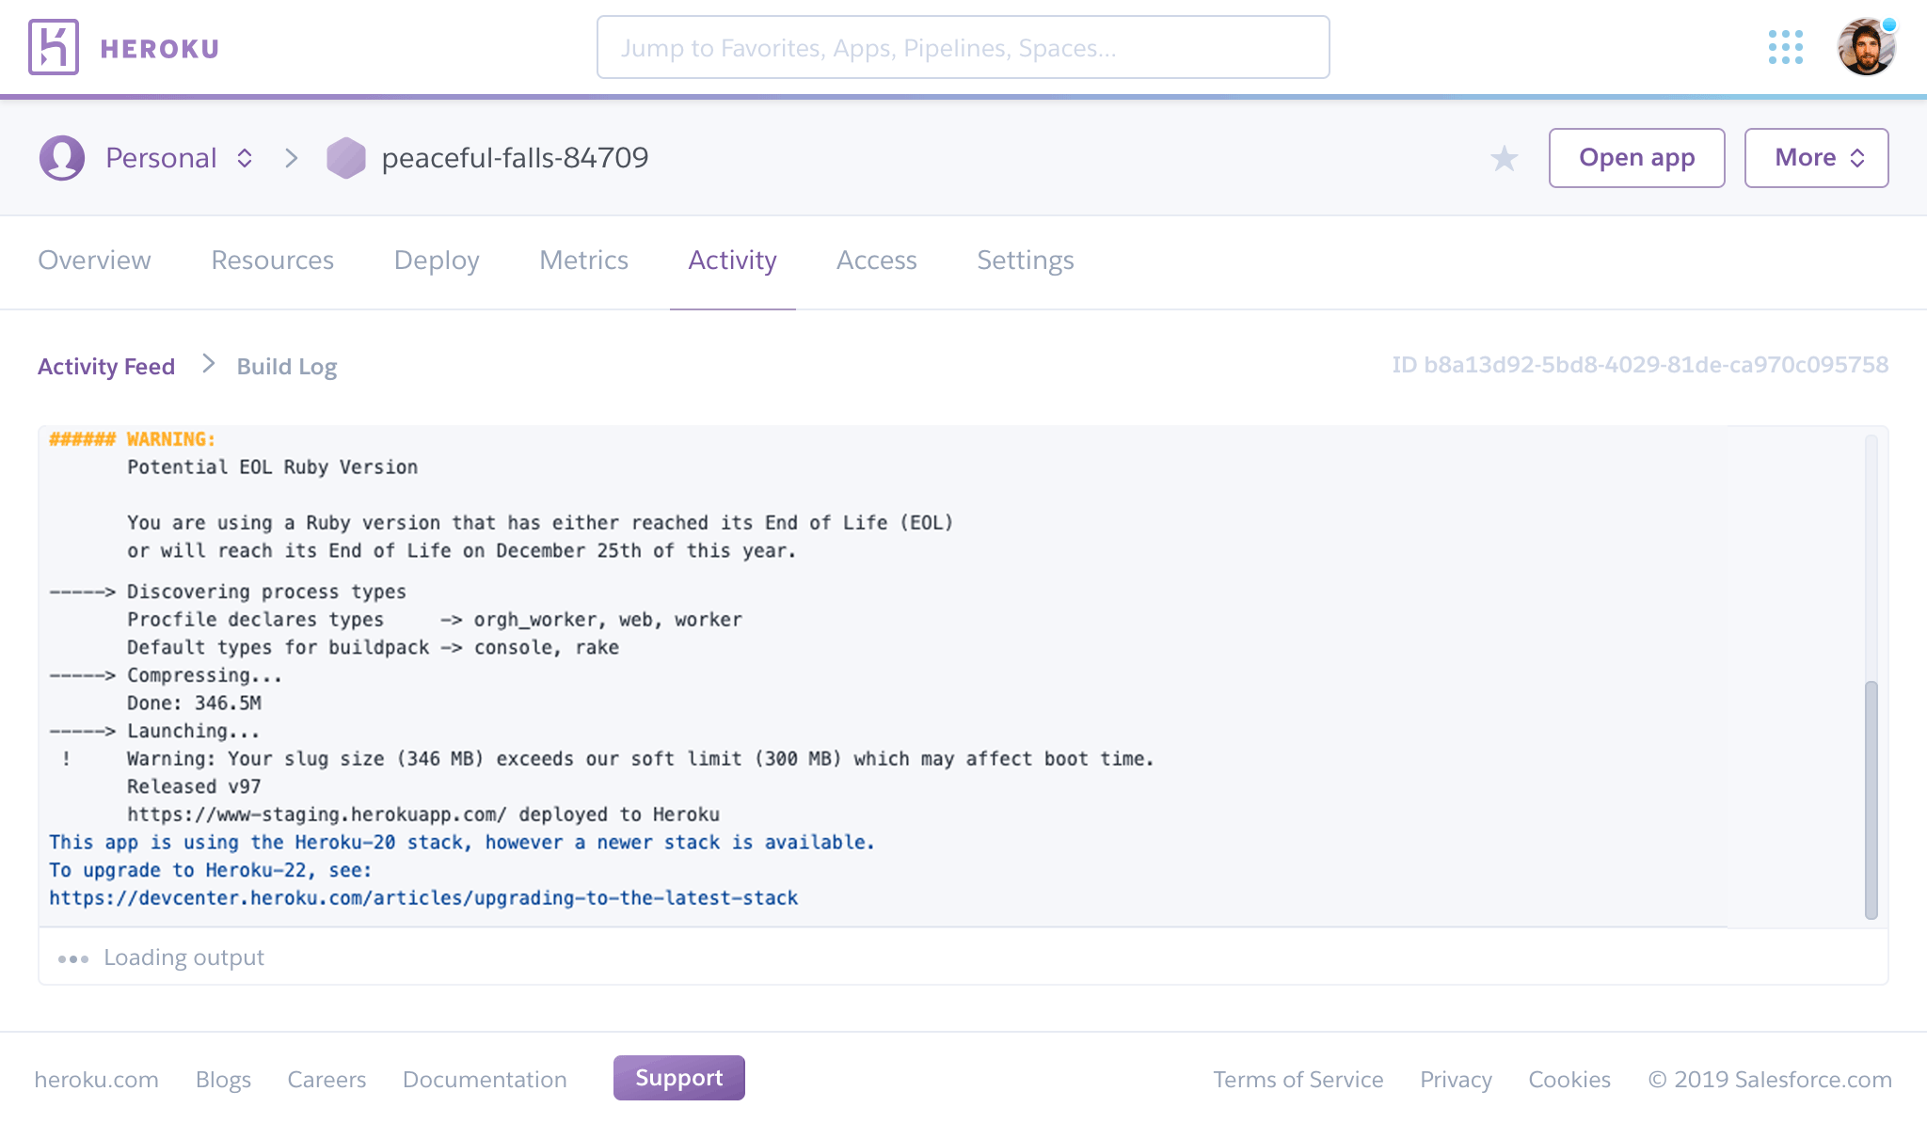Image resolution: width=1927 pixels, height=1123 pixels.
Task: Click the 'Done: 346.5M' log line
Action: [194, 704]
